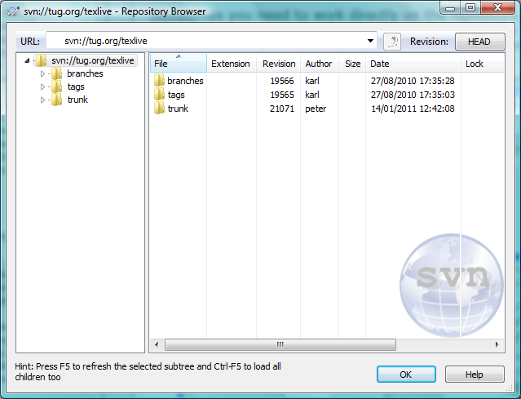Image resolution: width=521 pixels, height=399 pixels.
Task: Click revision number 19565
Action: coord(282,95)
